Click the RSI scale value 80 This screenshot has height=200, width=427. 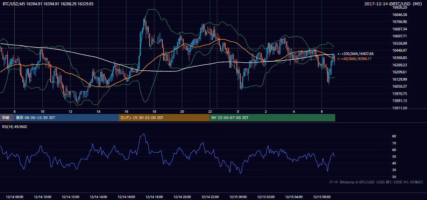click(x=394, y=136)
